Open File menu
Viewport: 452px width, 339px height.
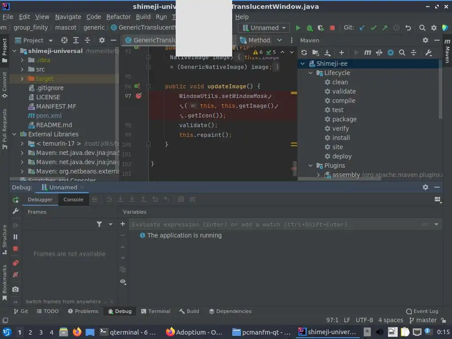tap(8, 17)
